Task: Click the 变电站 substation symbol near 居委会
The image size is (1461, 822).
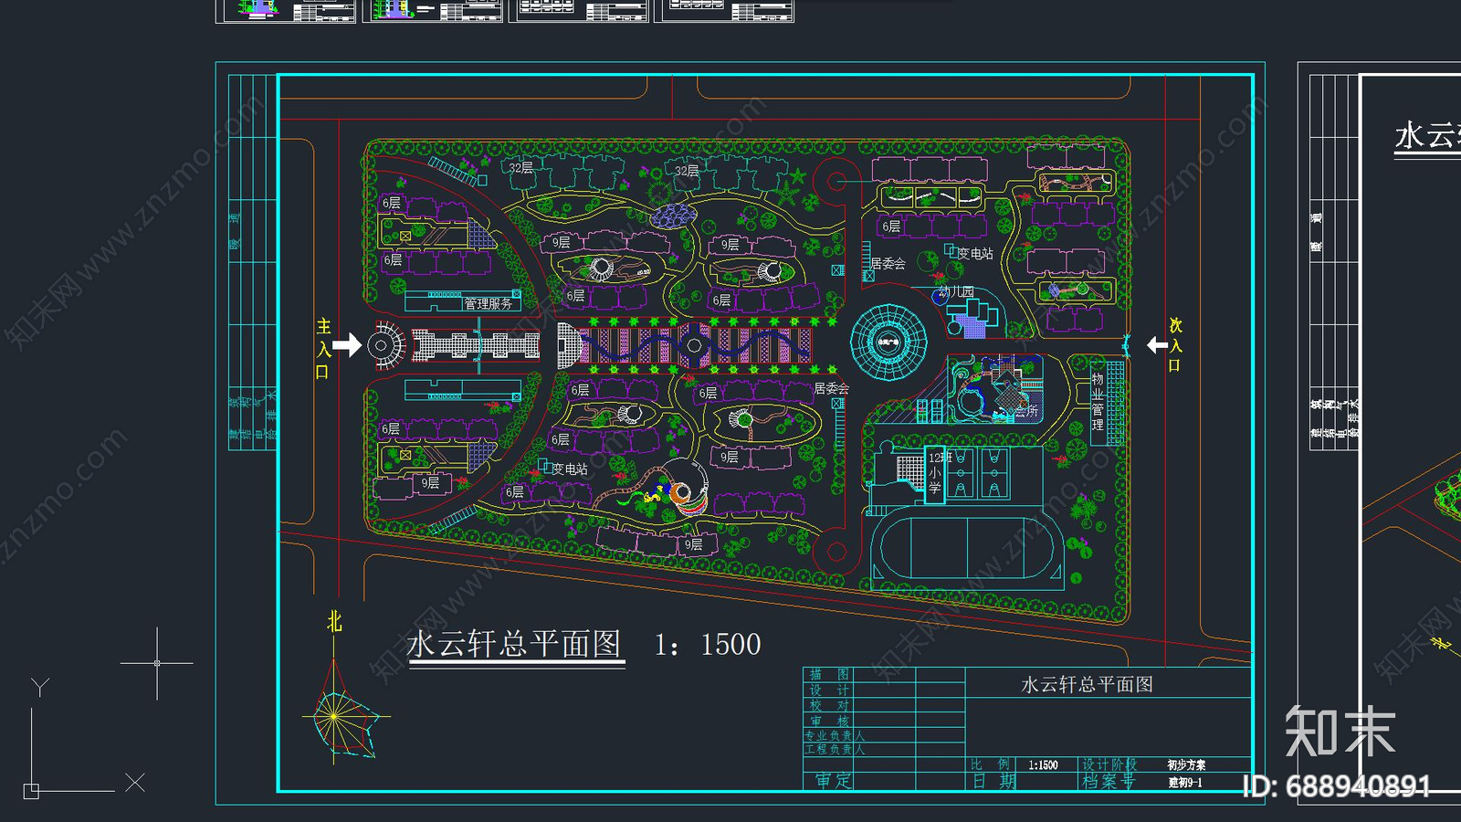Action: coord(952,249)
